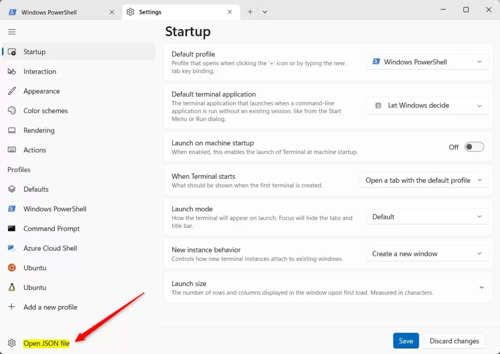500x354 pixels.
Task: Open the Default profile dropdown
Action: [428, 62]
